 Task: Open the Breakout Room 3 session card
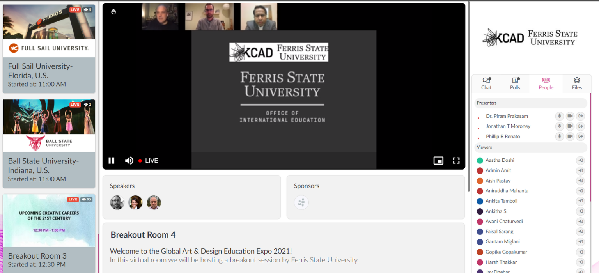[x=49, y=233]
